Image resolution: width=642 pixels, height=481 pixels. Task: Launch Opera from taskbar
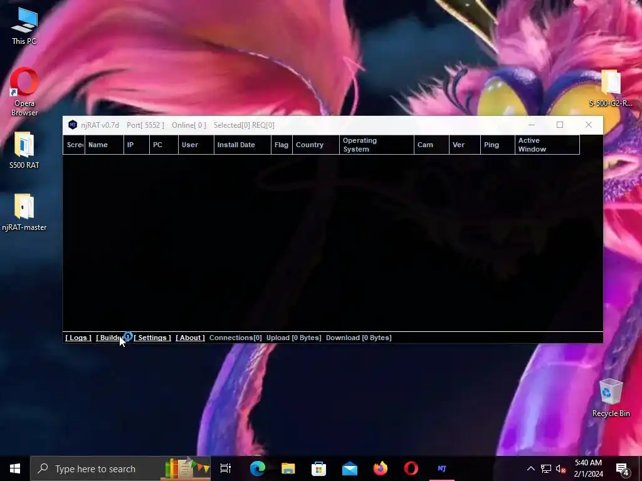click(411, 468)
